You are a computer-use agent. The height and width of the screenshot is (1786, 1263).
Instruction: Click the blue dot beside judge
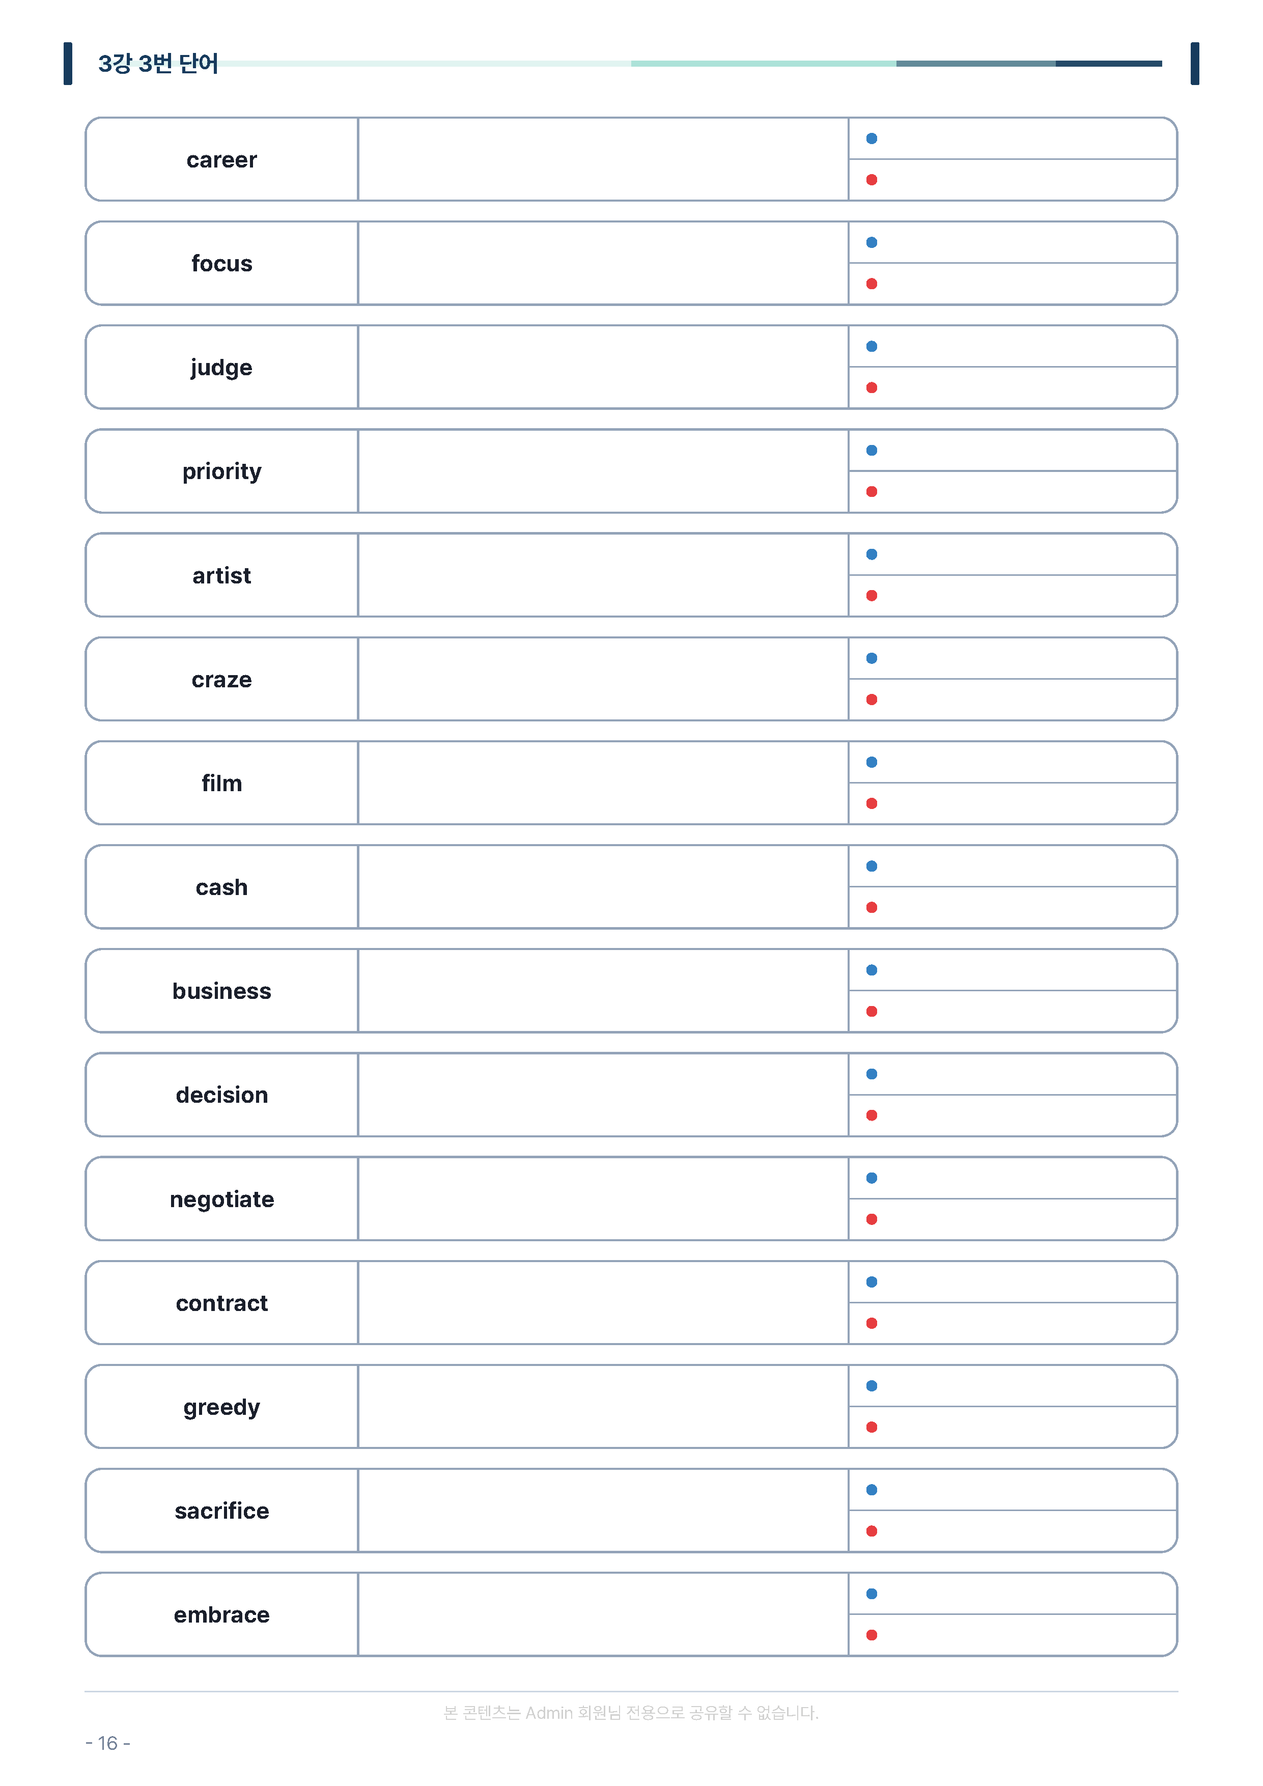click(x=872, y=346)
